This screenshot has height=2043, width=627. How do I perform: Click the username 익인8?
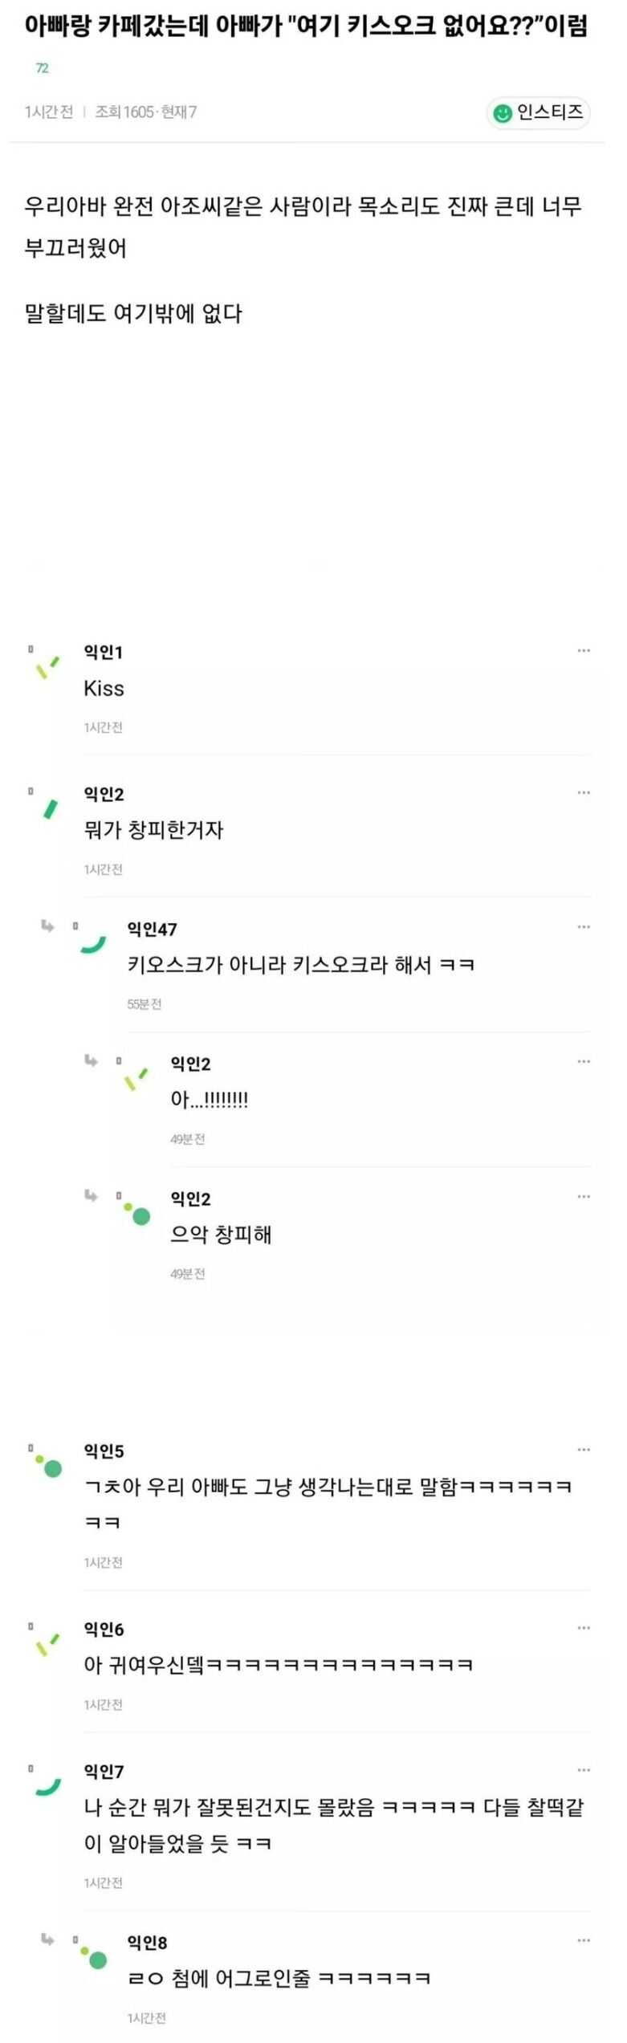coord(147,1942)
